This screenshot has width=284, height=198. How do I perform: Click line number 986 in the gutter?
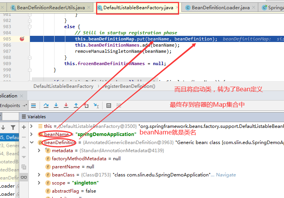click(7, 45)
